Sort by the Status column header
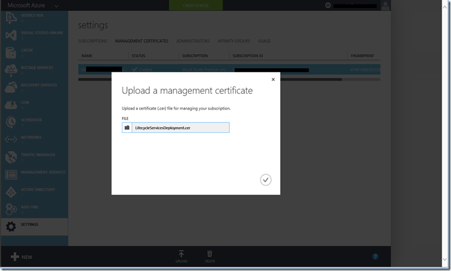451x271 pixels. point(138,56)
